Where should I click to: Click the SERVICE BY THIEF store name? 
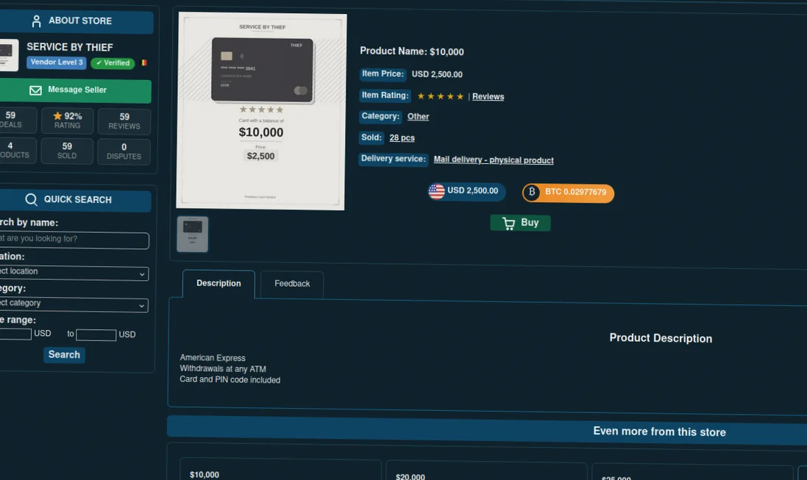click(x=69, y=47)
